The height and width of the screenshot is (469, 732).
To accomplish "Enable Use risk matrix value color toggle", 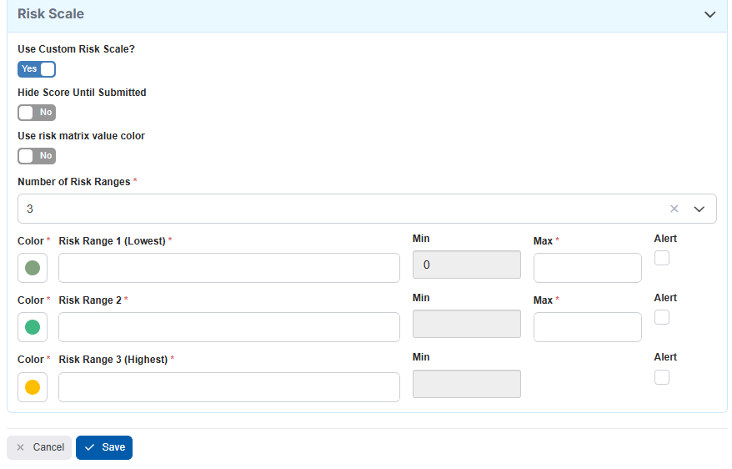I will tap(37, 156).
